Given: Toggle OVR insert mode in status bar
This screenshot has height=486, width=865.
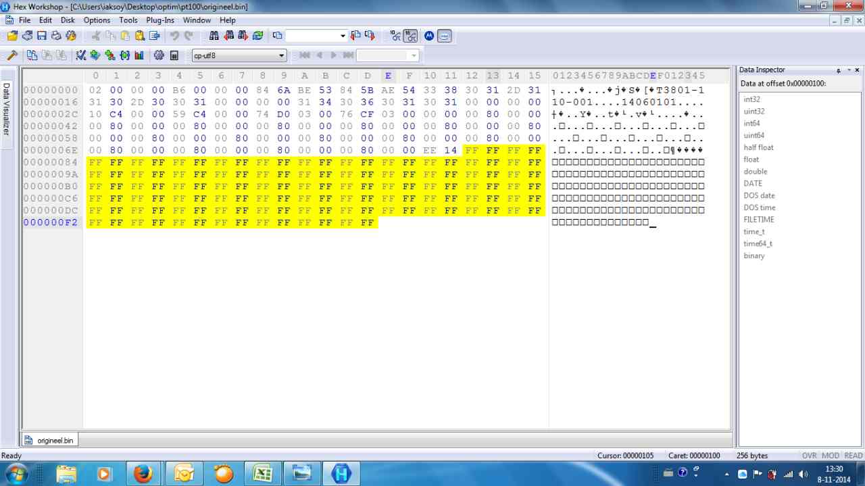Looking at the screenshot, I should pyautogui.click(x=809, y=456).
